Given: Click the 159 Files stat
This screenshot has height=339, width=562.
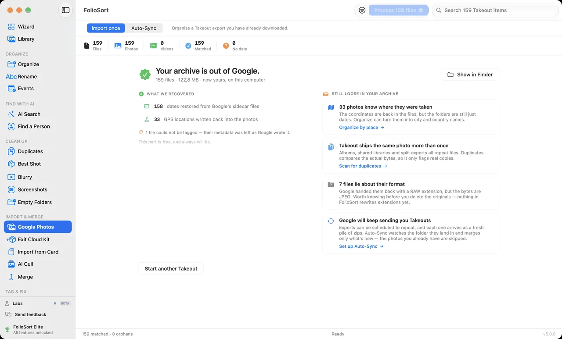Looking at the screenshot, I should 93,46.
